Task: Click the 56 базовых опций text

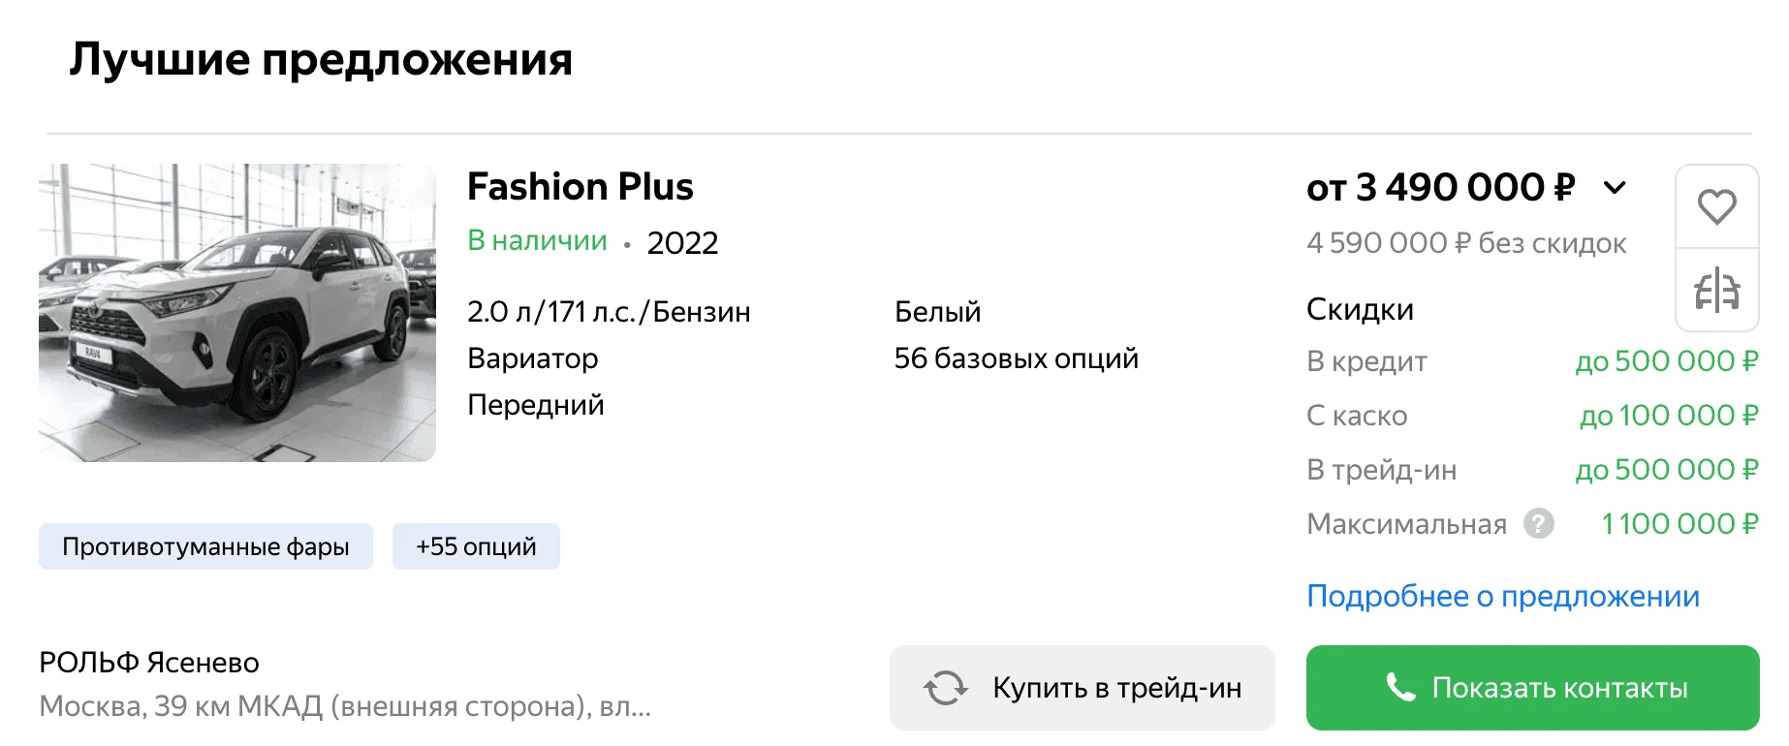Action: tap(1016, 358)
